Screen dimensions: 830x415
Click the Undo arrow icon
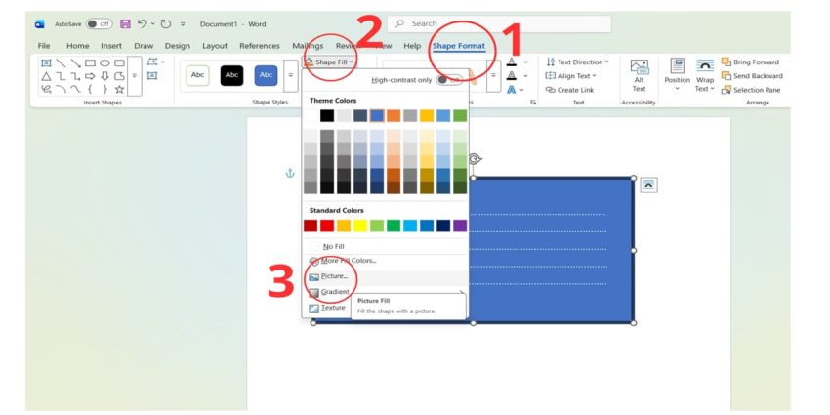tap(143, 23)
